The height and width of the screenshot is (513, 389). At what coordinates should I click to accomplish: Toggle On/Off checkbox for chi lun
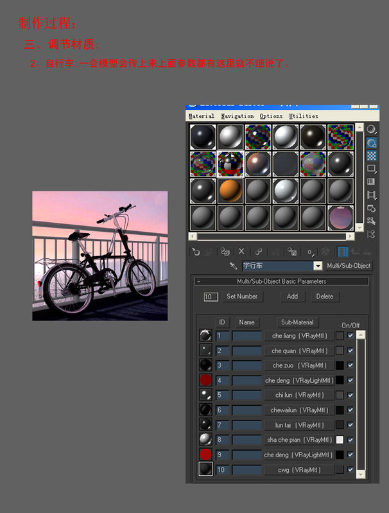click(350, 395)
